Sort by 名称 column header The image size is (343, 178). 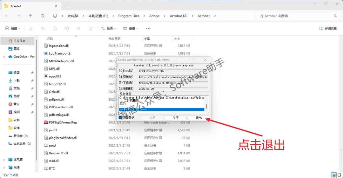[x=50, y=39]
